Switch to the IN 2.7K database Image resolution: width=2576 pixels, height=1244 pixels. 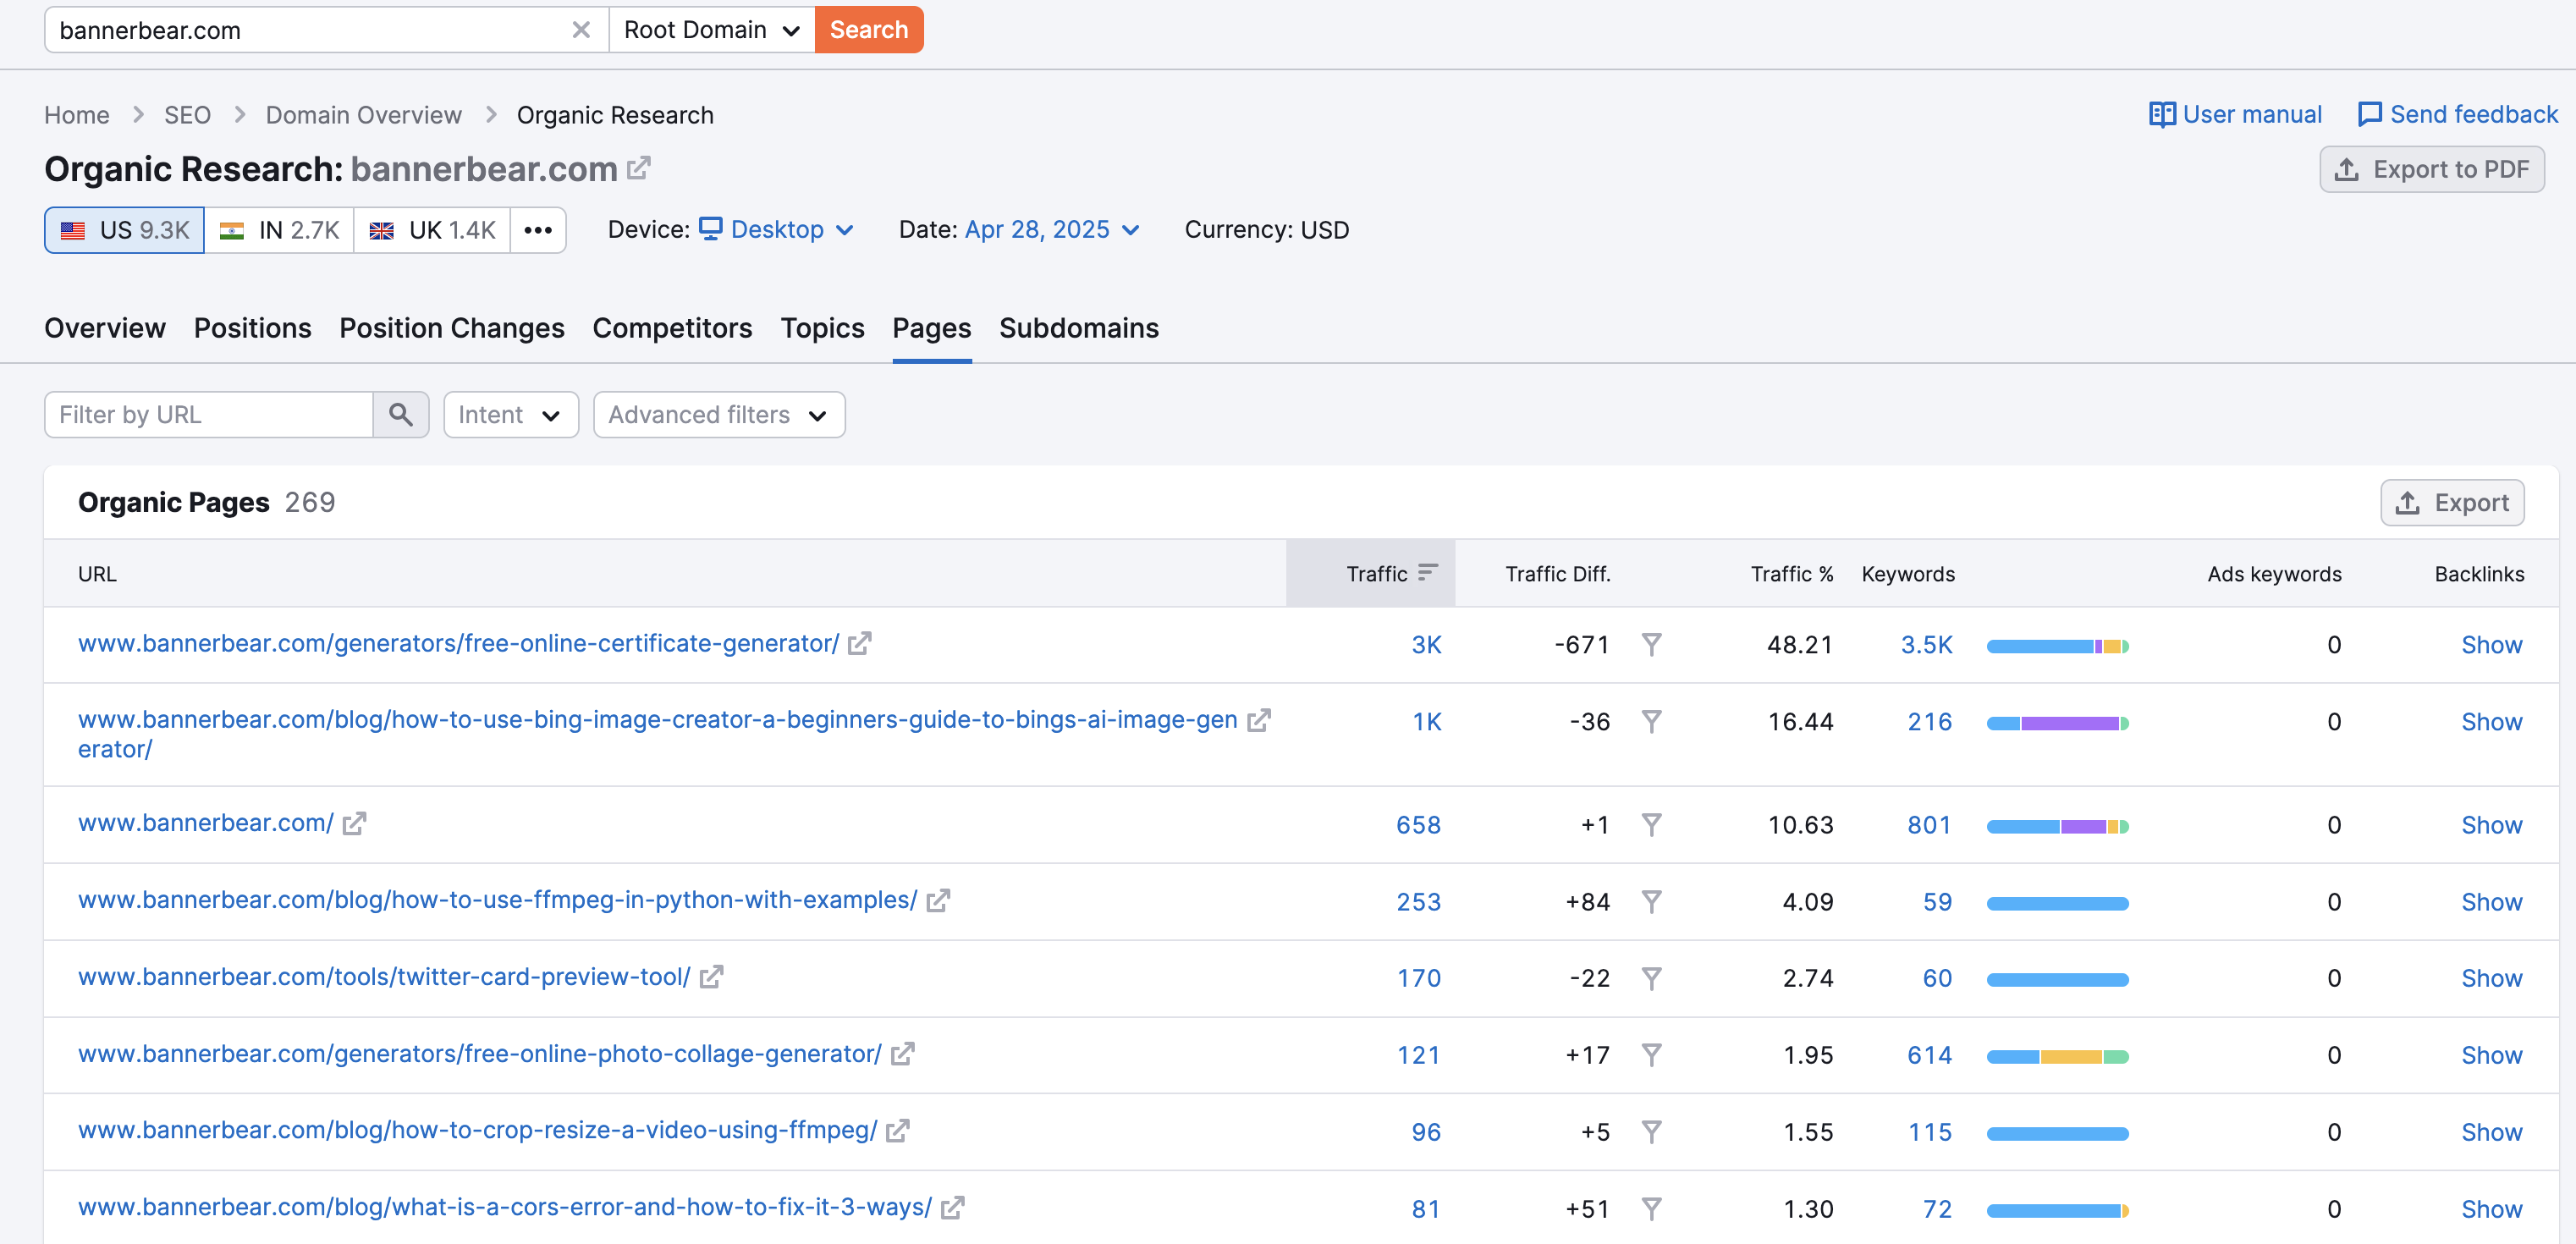pyautogui.click(x=279, y=230)
